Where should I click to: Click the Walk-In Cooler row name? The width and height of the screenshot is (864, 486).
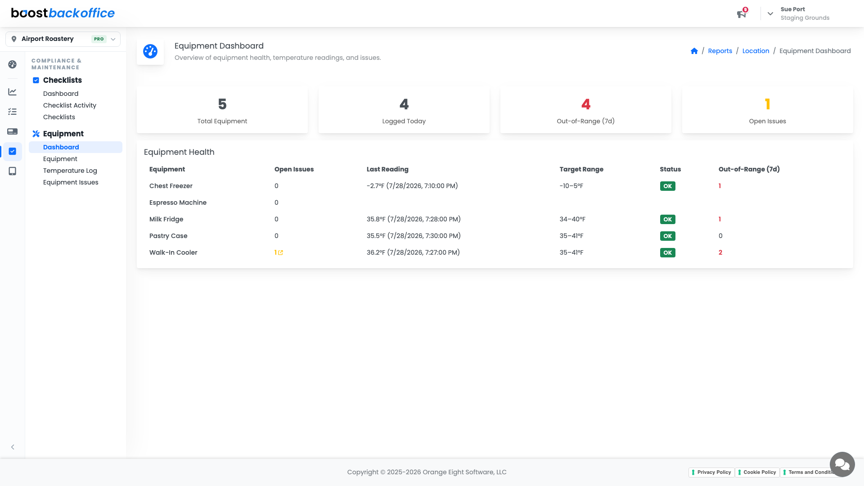[x=173, y=252]
